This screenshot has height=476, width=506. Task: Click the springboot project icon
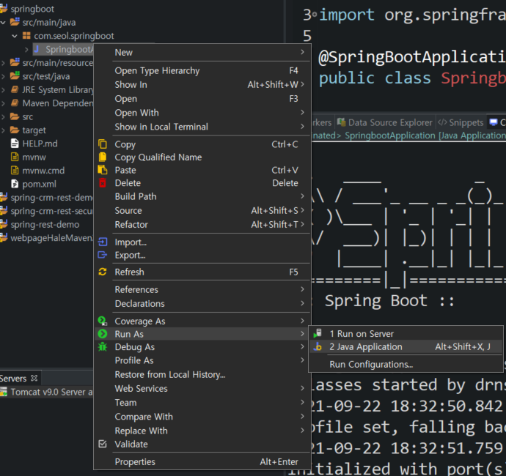4,8
